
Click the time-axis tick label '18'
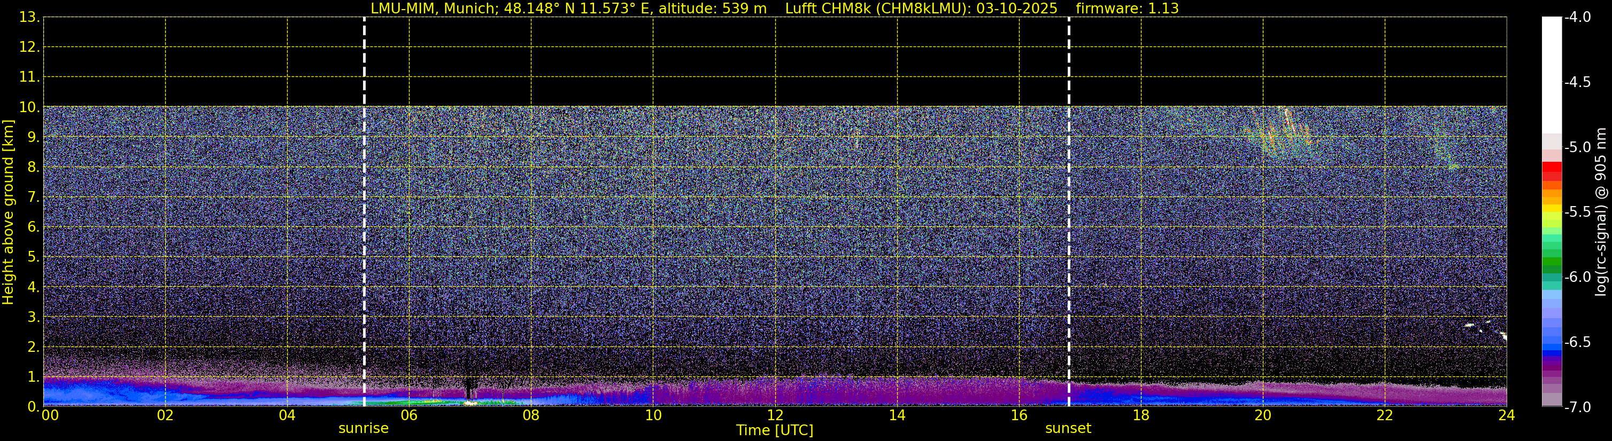pos(1141,415)
